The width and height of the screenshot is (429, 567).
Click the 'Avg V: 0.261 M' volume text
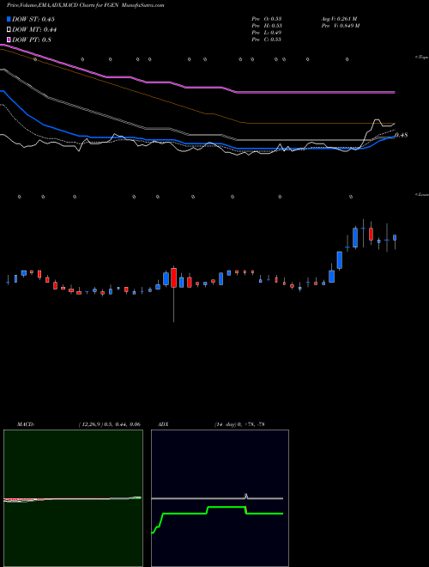tap(340, 19)
